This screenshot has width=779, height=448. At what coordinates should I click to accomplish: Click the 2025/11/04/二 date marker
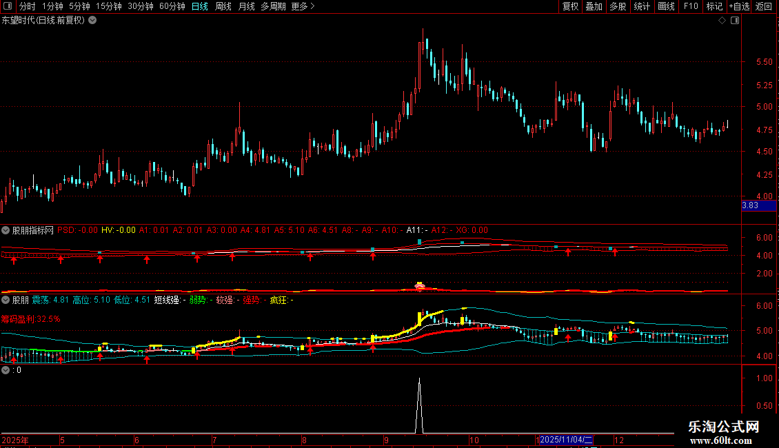[566, 440]
